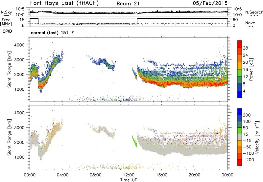Click the power panel 'Slant Range [km]' label
263x182 pixels.
click(x=9, y=69)
